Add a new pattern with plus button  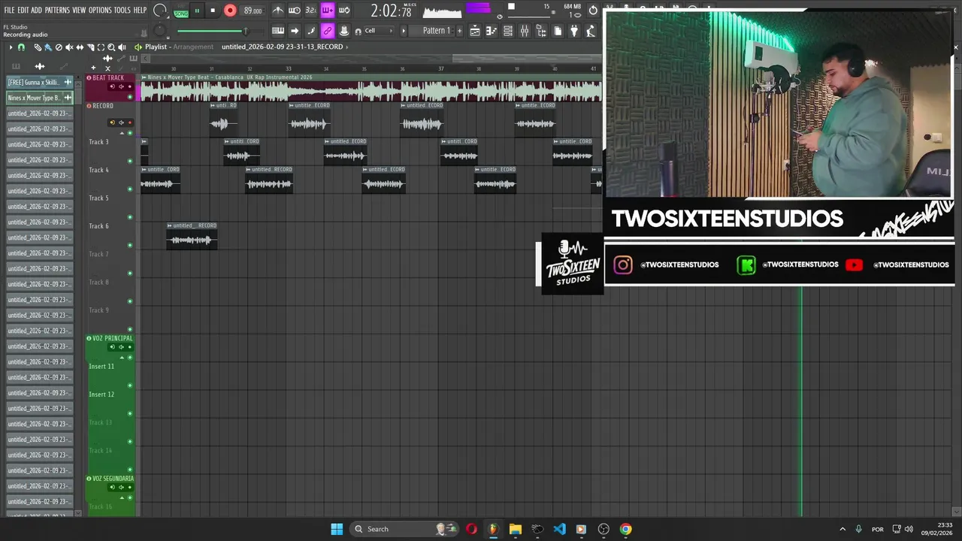coord(459,31)
